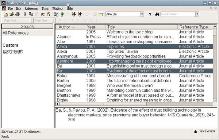
Task: Click the reference list scroll-up arrow
Action: 215,26
